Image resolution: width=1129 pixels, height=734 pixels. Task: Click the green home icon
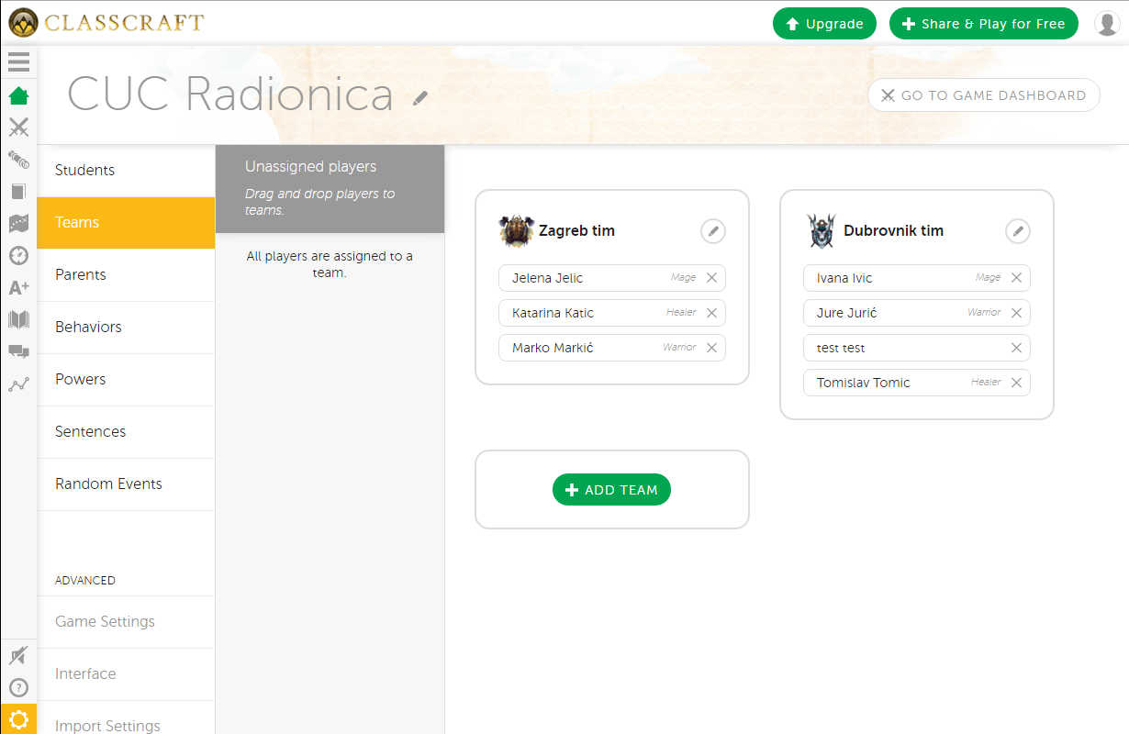18,95
